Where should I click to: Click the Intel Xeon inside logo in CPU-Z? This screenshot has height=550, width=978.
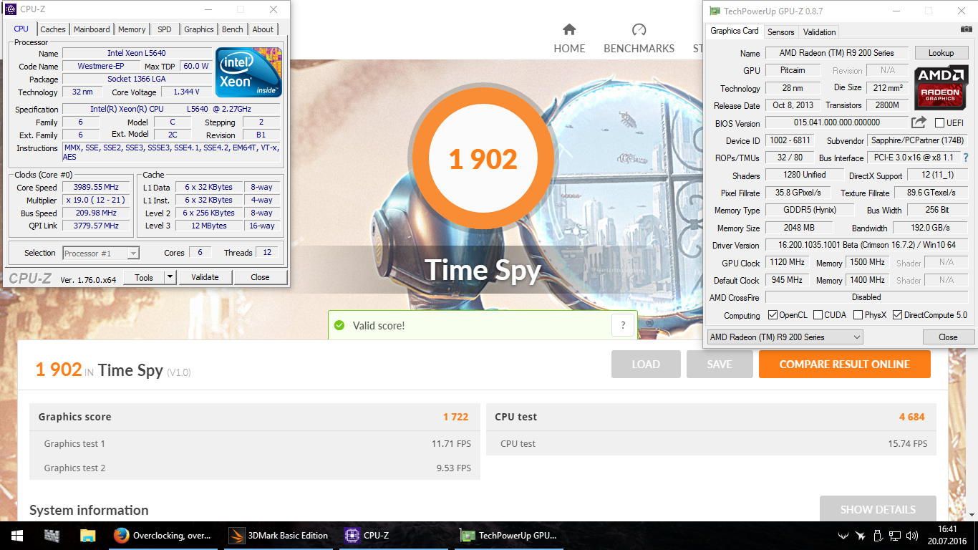[248, 72]
